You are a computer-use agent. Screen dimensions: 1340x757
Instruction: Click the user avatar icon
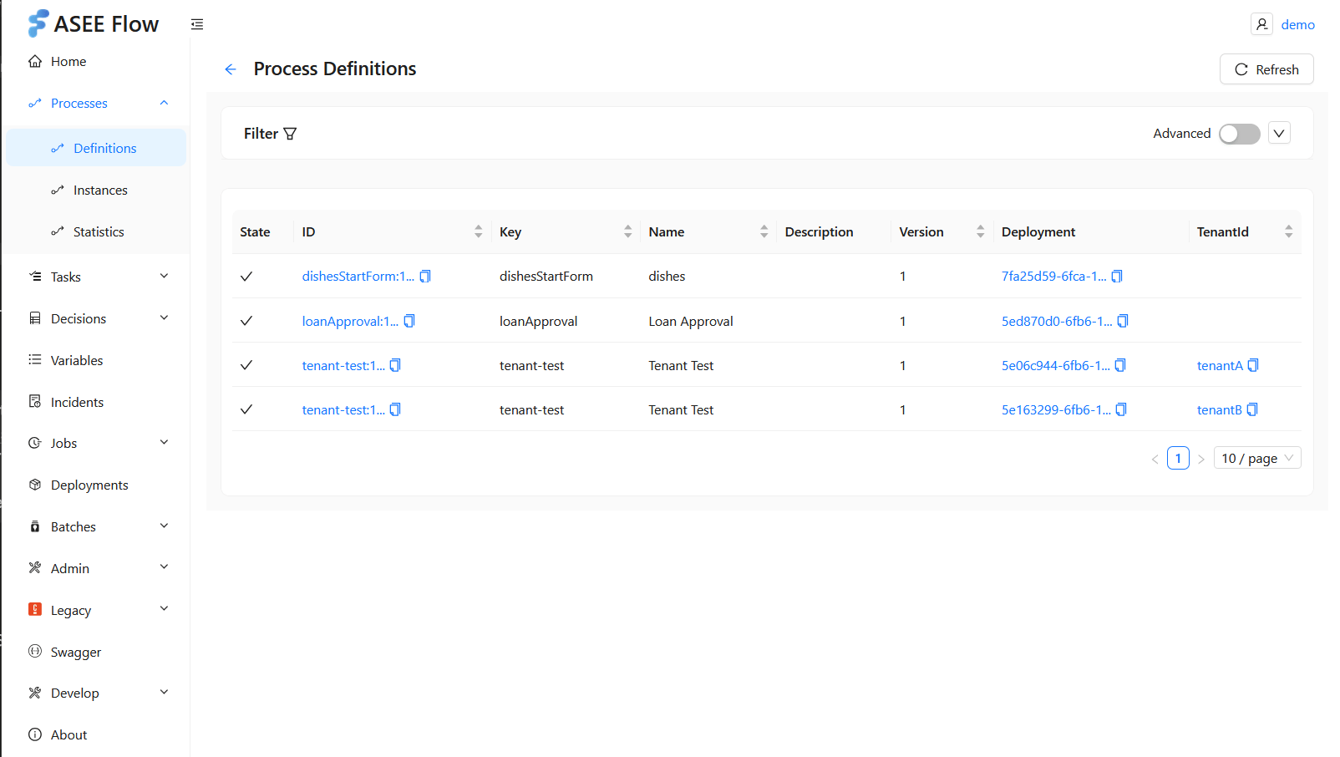[x=1261, y=24]
